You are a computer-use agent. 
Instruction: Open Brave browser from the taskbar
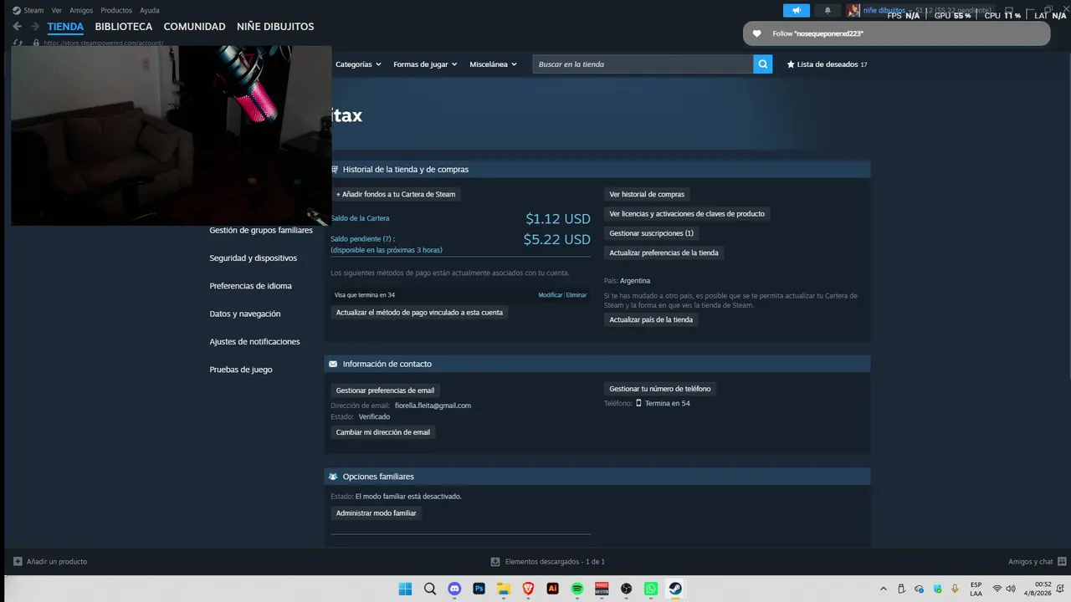click(x=528, y=589)
